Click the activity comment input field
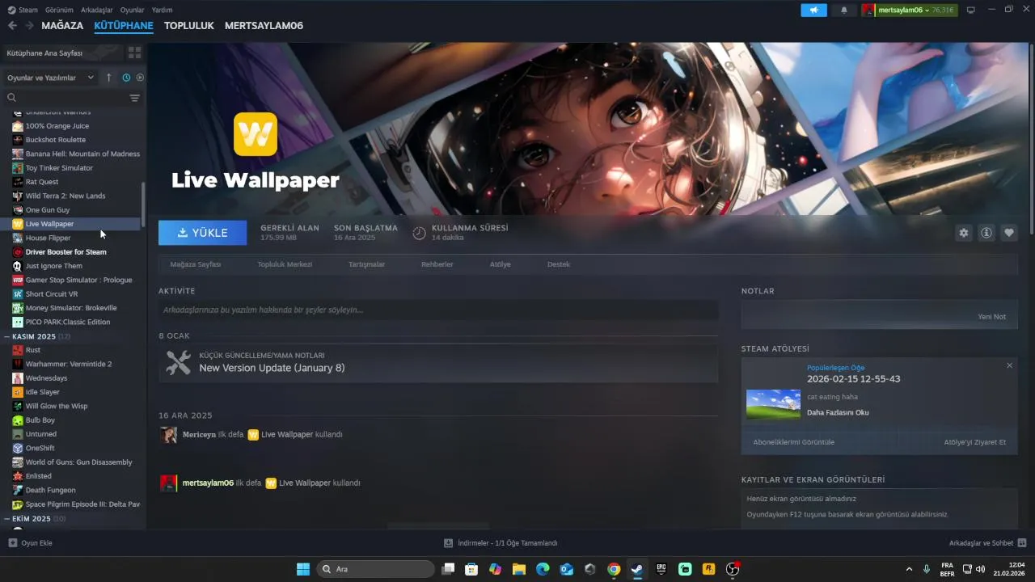Screen dimensions: 1035x582 [438, 310]
